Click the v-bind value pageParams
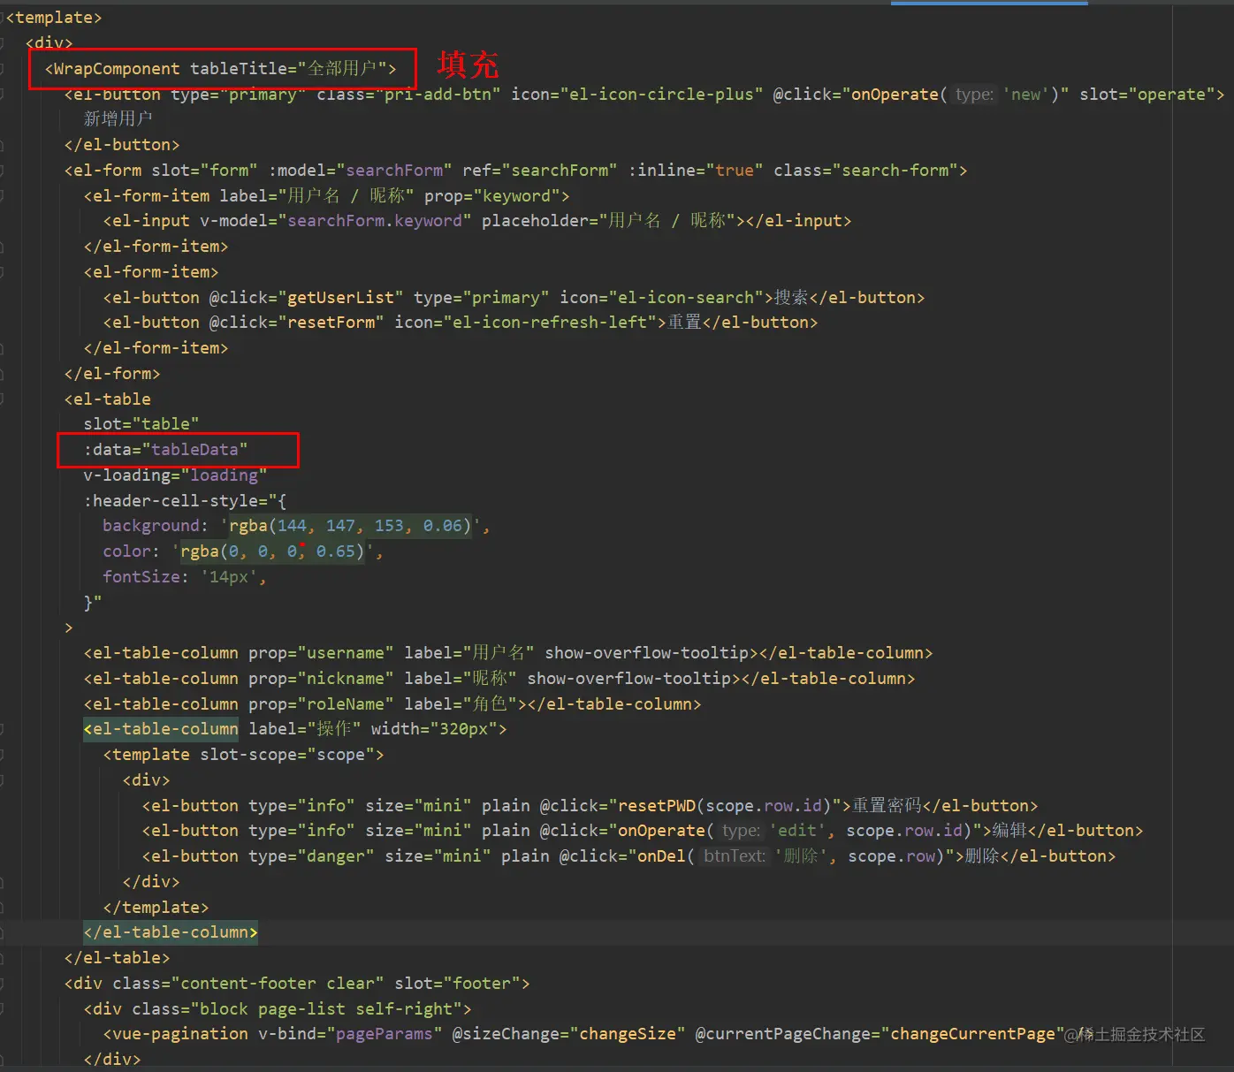Viewport: 1234px width, 1072px height. [x=385, y=1034]
